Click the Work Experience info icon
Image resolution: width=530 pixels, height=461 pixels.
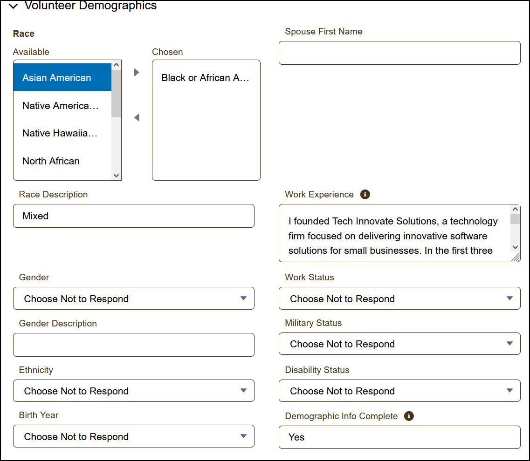[365, 194]
